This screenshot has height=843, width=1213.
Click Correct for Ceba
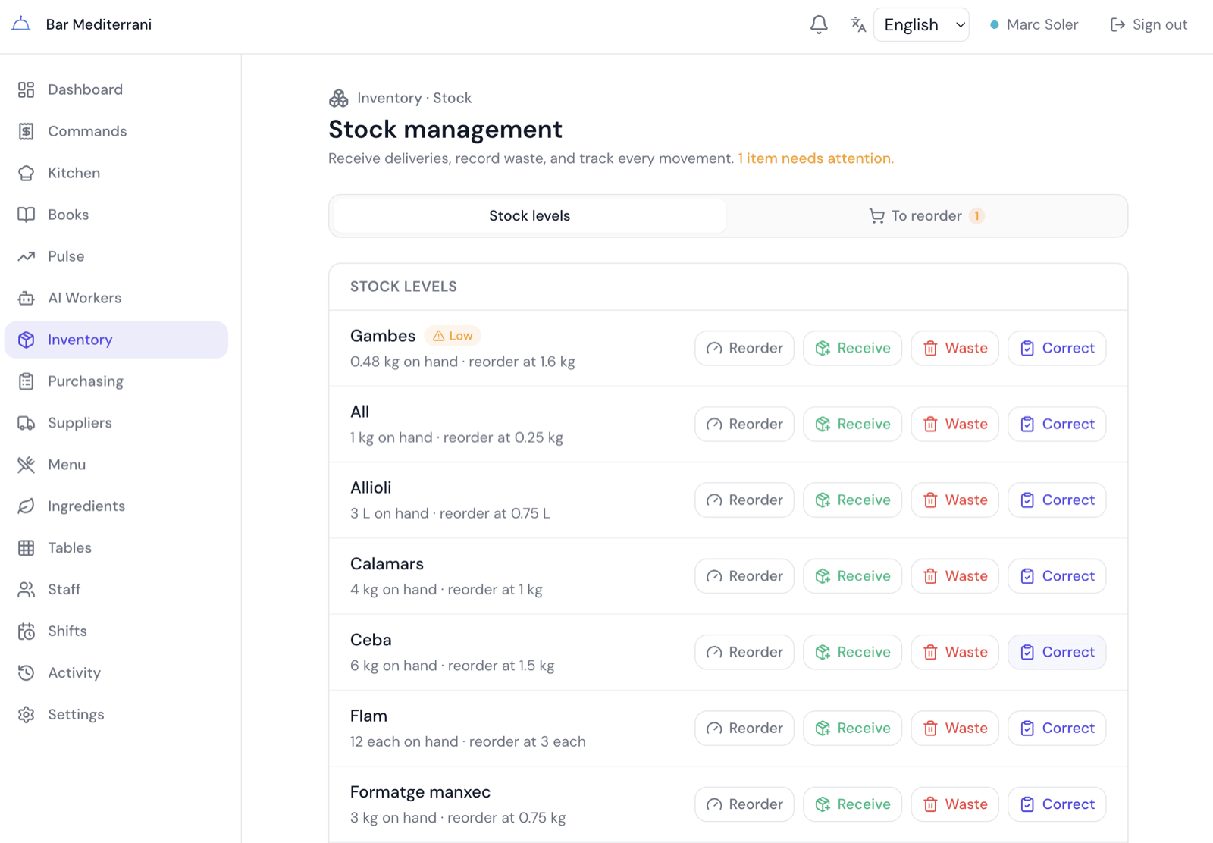point(1057,652)
